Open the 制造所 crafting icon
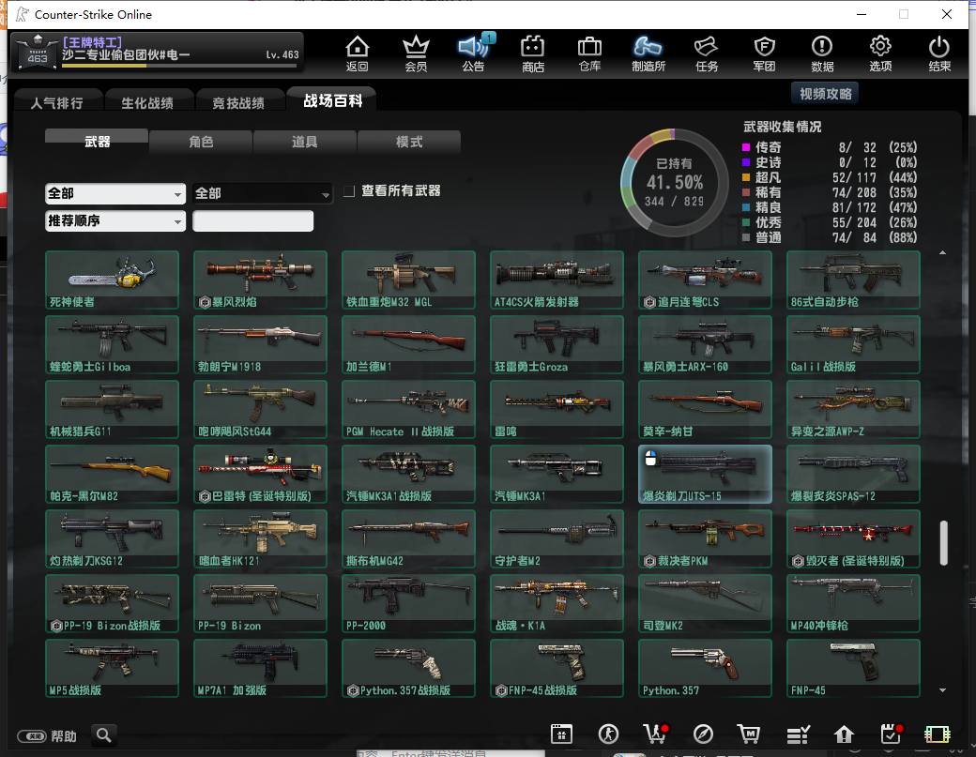The width and height of the screenshot is (976, 757). [648, 53]
